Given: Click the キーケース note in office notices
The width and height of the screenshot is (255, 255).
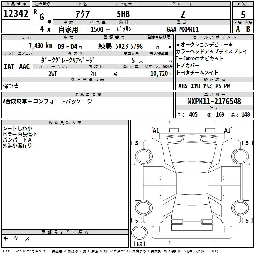Looking at the screenshot, I should (x=16, y=238).
